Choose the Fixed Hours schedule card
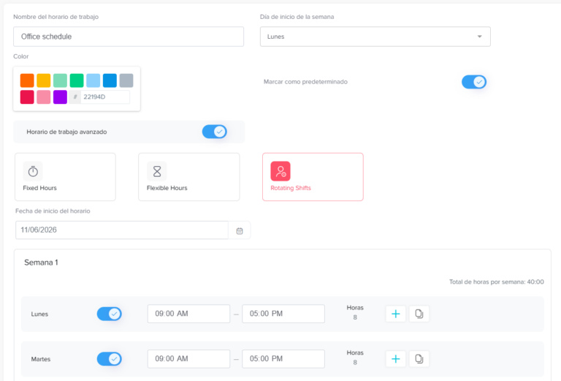Viewport: 561px width, 381px height. (65, 177)
